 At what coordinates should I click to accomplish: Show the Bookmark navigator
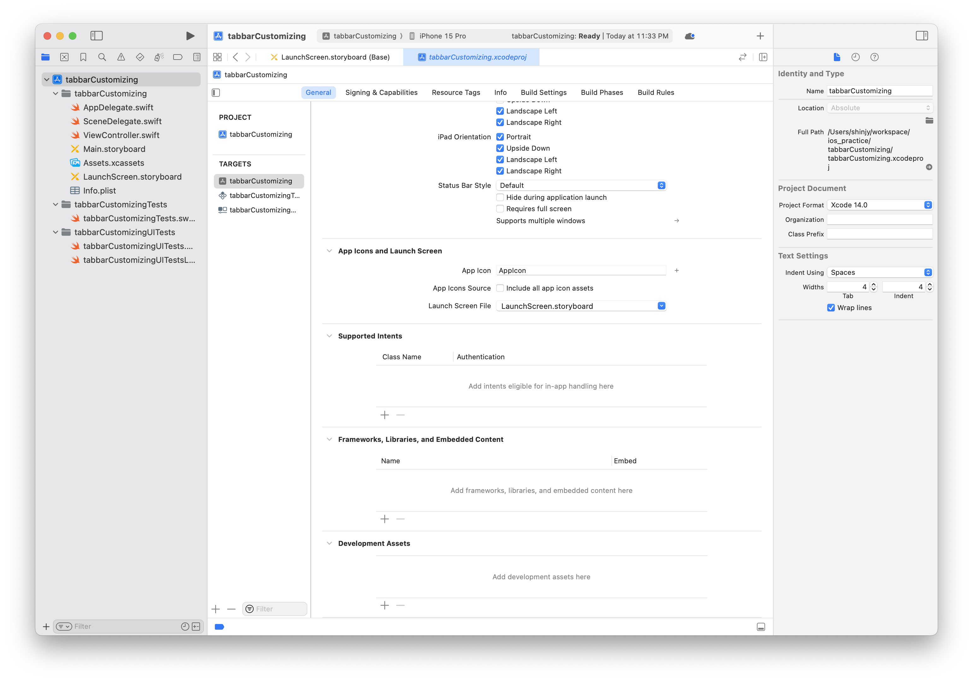(x=83, y=57)
